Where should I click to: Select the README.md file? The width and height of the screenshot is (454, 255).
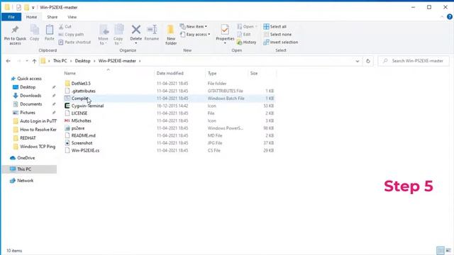[84, 135]
